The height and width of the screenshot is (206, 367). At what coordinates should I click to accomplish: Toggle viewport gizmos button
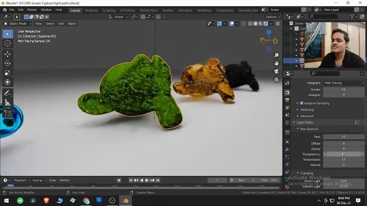click(219, 23)
